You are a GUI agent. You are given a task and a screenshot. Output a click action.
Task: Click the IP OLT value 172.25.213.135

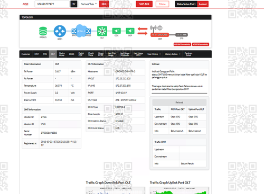(123, 79)
